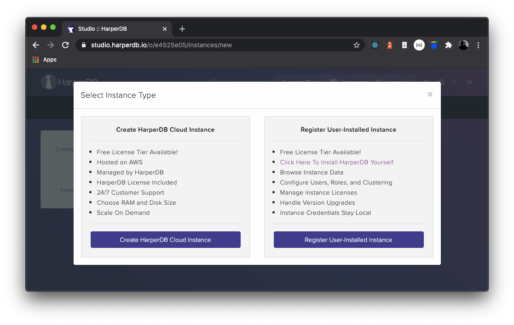This screenshot has width=514, height=325.
Task: Open the React Developer Tools extension
Action: click(x=375, y=45)
